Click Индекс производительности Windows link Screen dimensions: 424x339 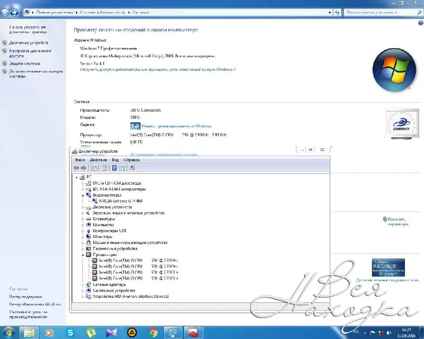(x=176, y=126)
